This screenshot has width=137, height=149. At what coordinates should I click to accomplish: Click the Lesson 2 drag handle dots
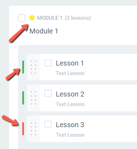click(33, 98)
